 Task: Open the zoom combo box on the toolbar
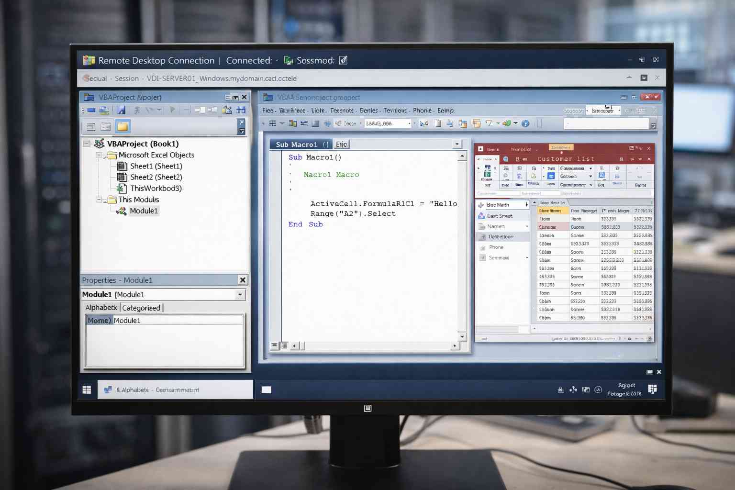click(x=410, y=123)
